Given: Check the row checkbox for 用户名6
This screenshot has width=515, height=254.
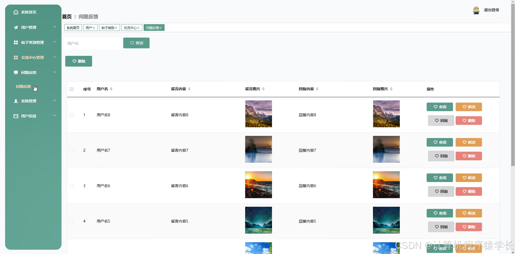Looking at the screenshot, I should (x=72, y=186).
